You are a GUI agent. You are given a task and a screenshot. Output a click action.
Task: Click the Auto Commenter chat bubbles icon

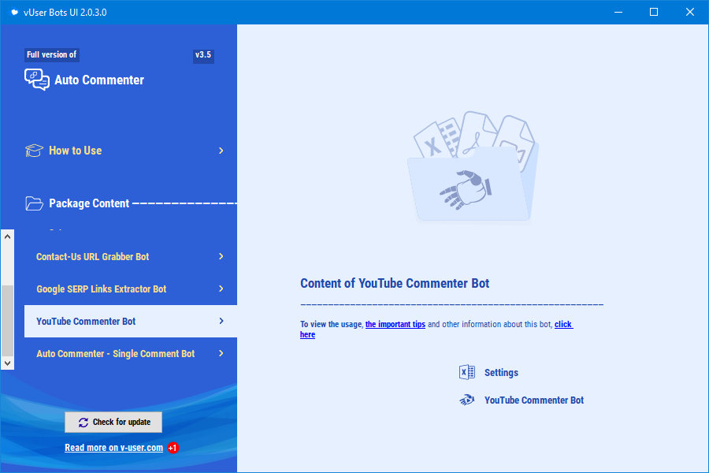[x=36, y=80]
